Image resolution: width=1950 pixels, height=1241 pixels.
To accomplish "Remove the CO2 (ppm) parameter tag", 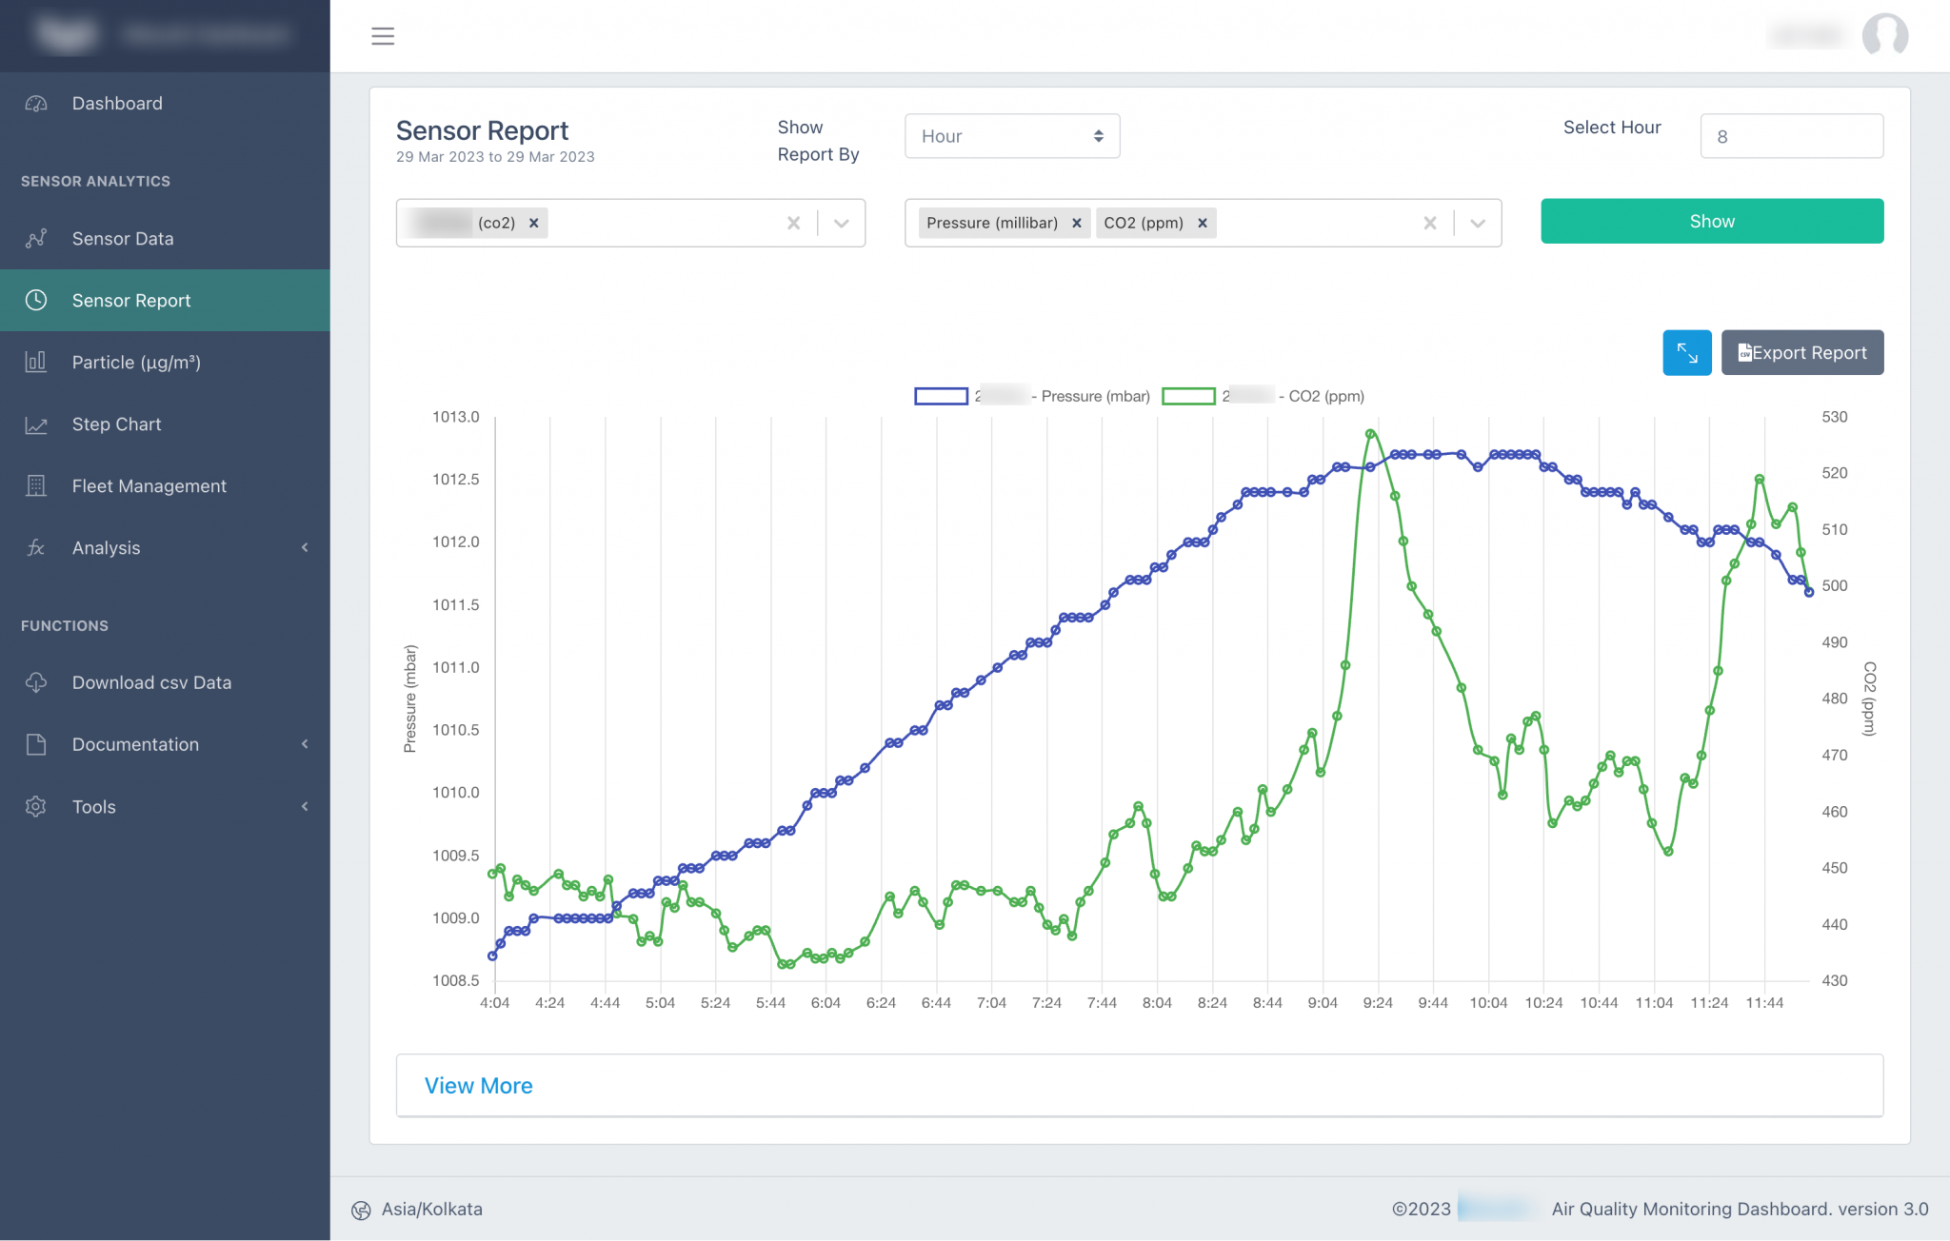I will pyautogui.click(x=1203, y=223).
